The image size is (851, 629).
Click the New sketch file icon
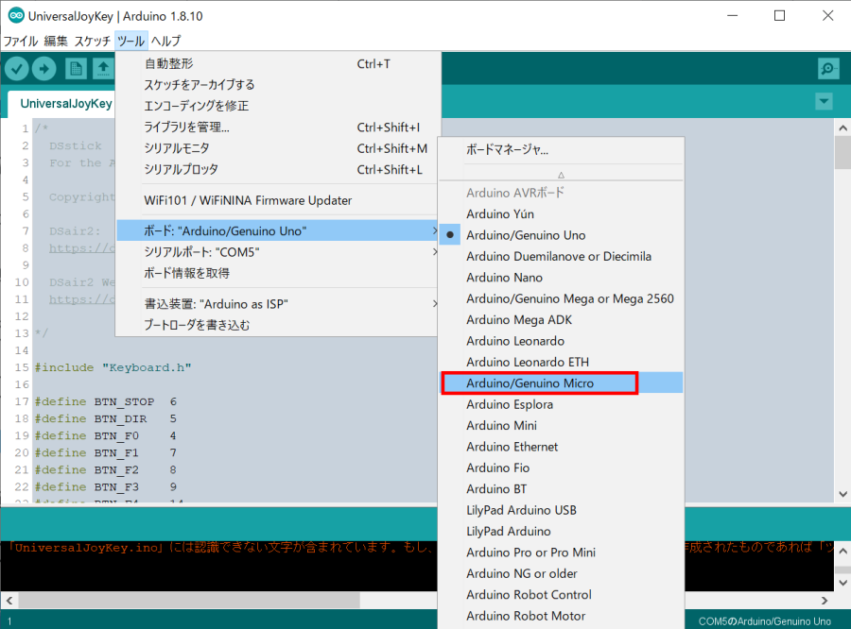click(x=76, y=68)
